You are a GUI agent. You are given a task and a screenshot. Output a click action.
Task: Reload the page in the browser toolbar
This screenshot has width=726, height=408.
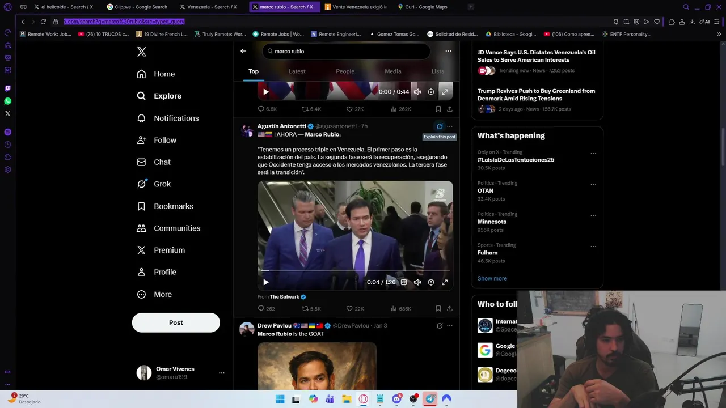pos(43,22)
